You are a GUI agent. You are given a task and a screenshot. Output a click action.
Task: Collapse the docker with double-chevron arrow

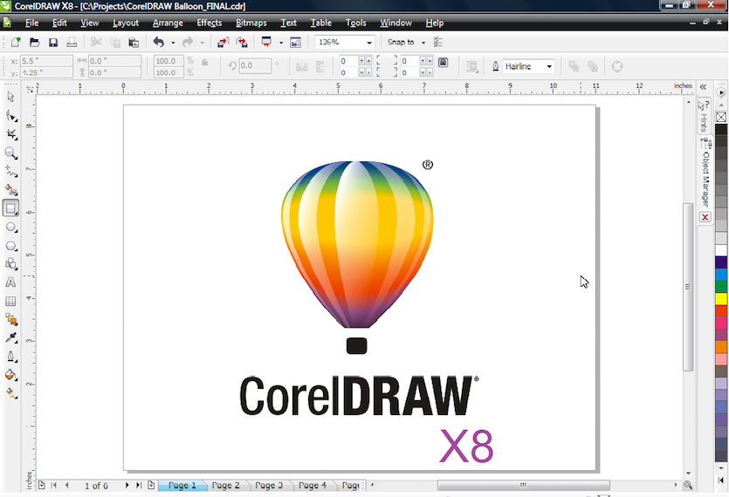coord(703,87)
